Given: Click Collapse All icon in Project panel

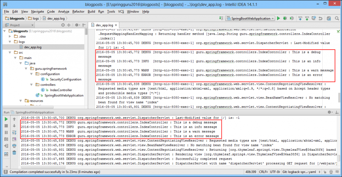Looking at the screenshot, I should point(69,25).
